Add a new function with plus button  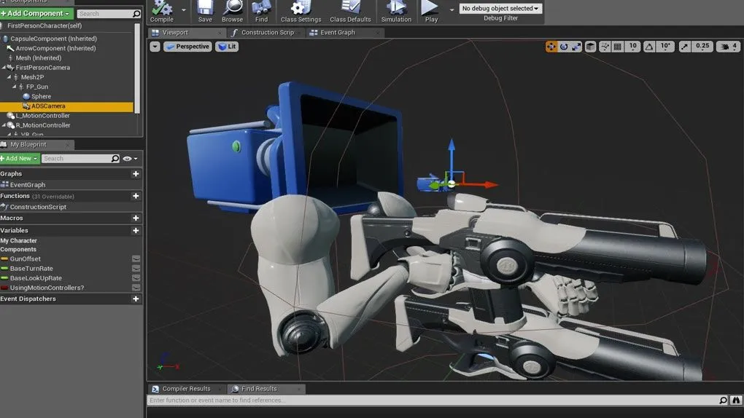pos(136,196)
